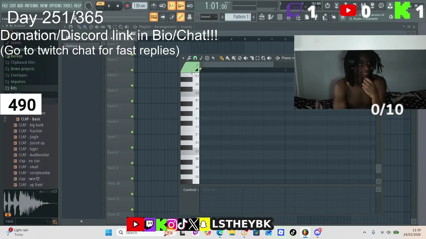Image resolution: width=426 pixels, height=239 pixels.
Task: Select the CLAP - basic sample
Action: click(x=31, y=119)
